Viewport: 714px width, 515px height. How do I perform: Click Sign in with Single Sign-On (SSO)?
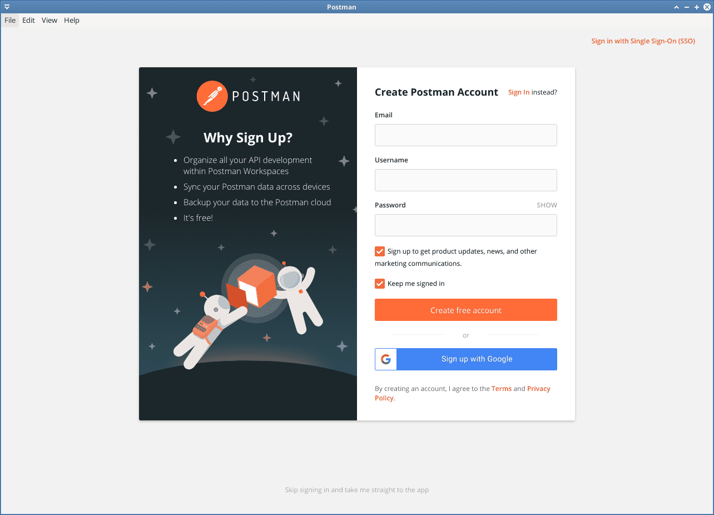[x=643, y=41]
